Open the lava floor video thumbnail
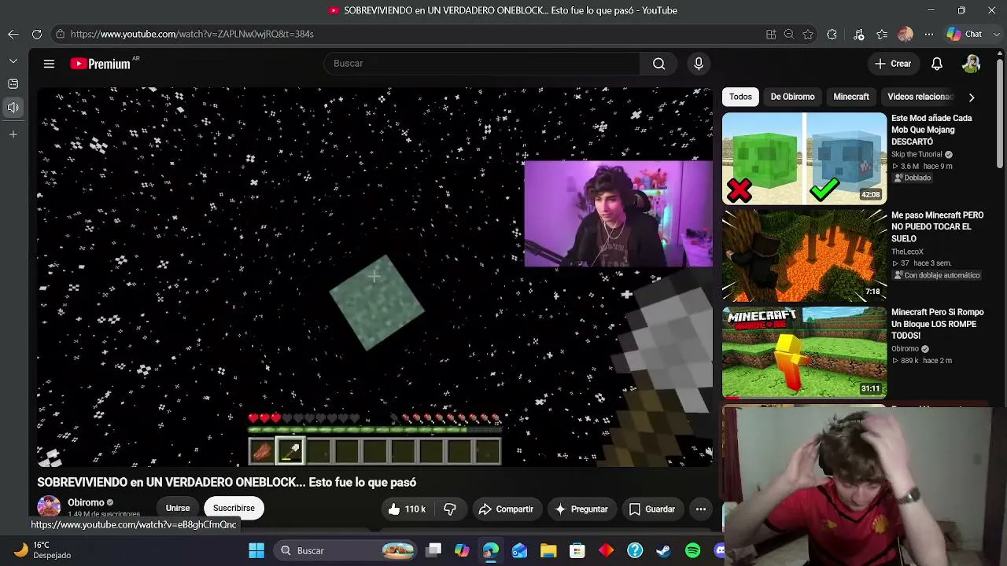 804,256
